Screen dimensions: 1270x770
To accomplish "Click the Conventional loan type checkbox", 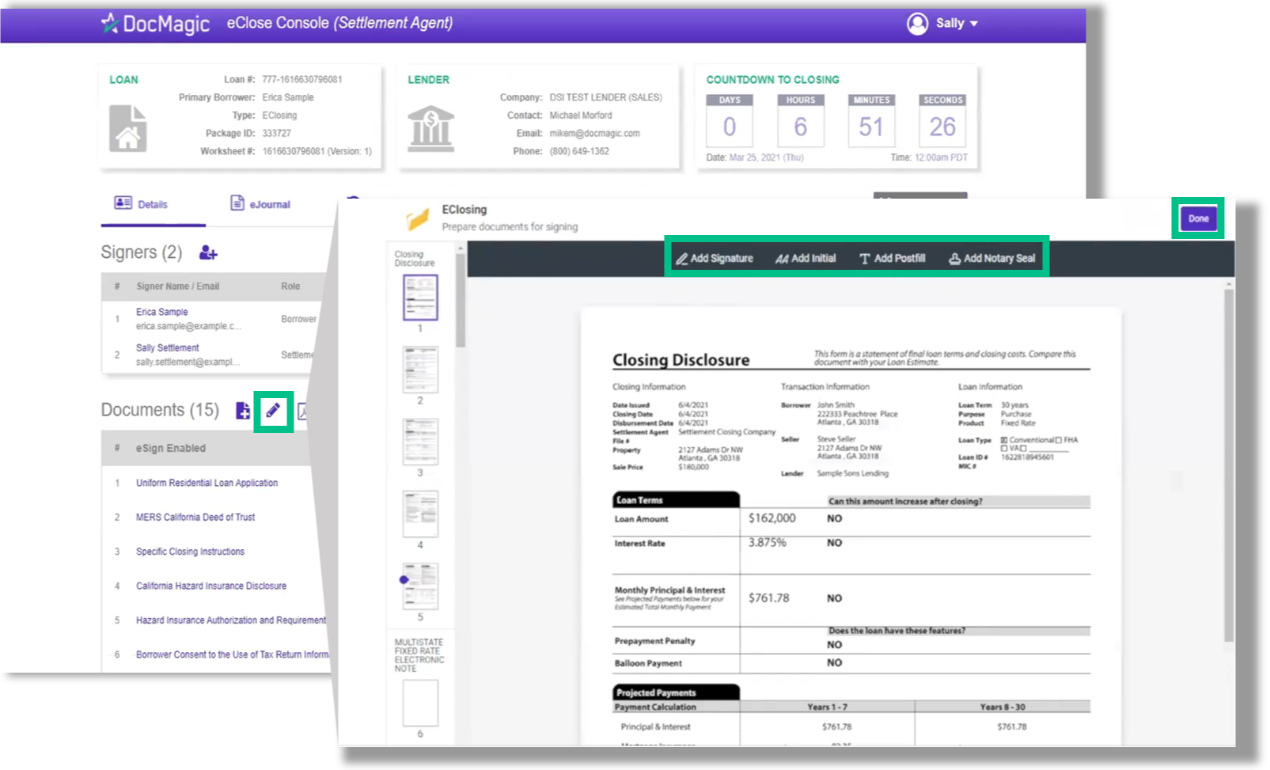I will (1004, 440).
